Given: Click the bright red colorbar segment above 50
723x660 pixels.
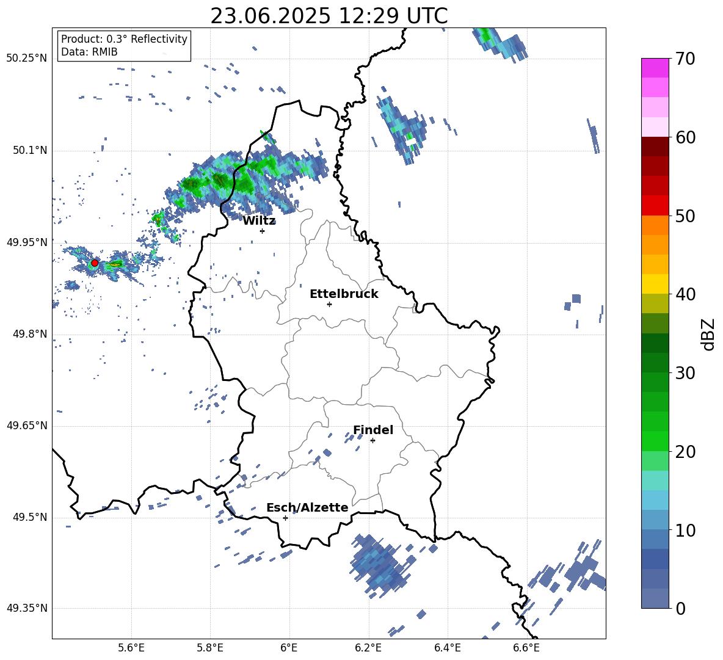Looking at the screenshot, I should (655, 206).
